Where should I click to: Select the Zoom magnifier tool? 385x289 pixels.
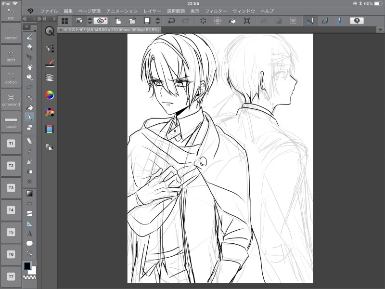30,47
